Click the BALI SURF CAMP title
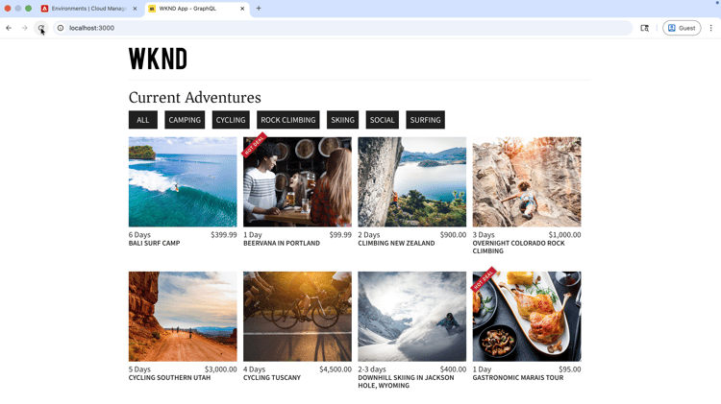Screen dimensions: 721x404 tap(154, 244)
